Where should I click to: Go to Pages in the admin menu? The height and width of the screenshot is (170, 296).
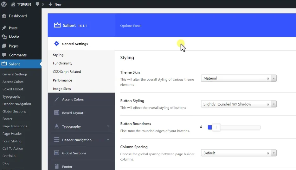point(14,46)
